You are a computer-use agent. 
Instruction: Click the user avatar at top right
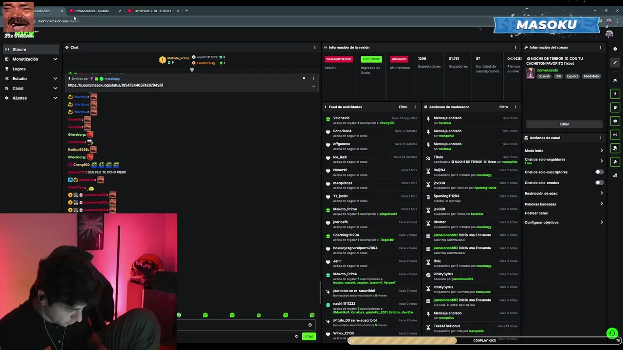609,34
